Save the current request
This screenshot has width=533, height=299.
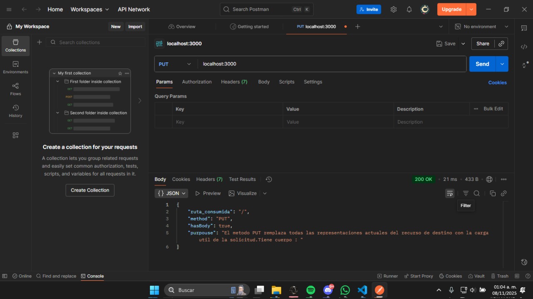(446, 44)
